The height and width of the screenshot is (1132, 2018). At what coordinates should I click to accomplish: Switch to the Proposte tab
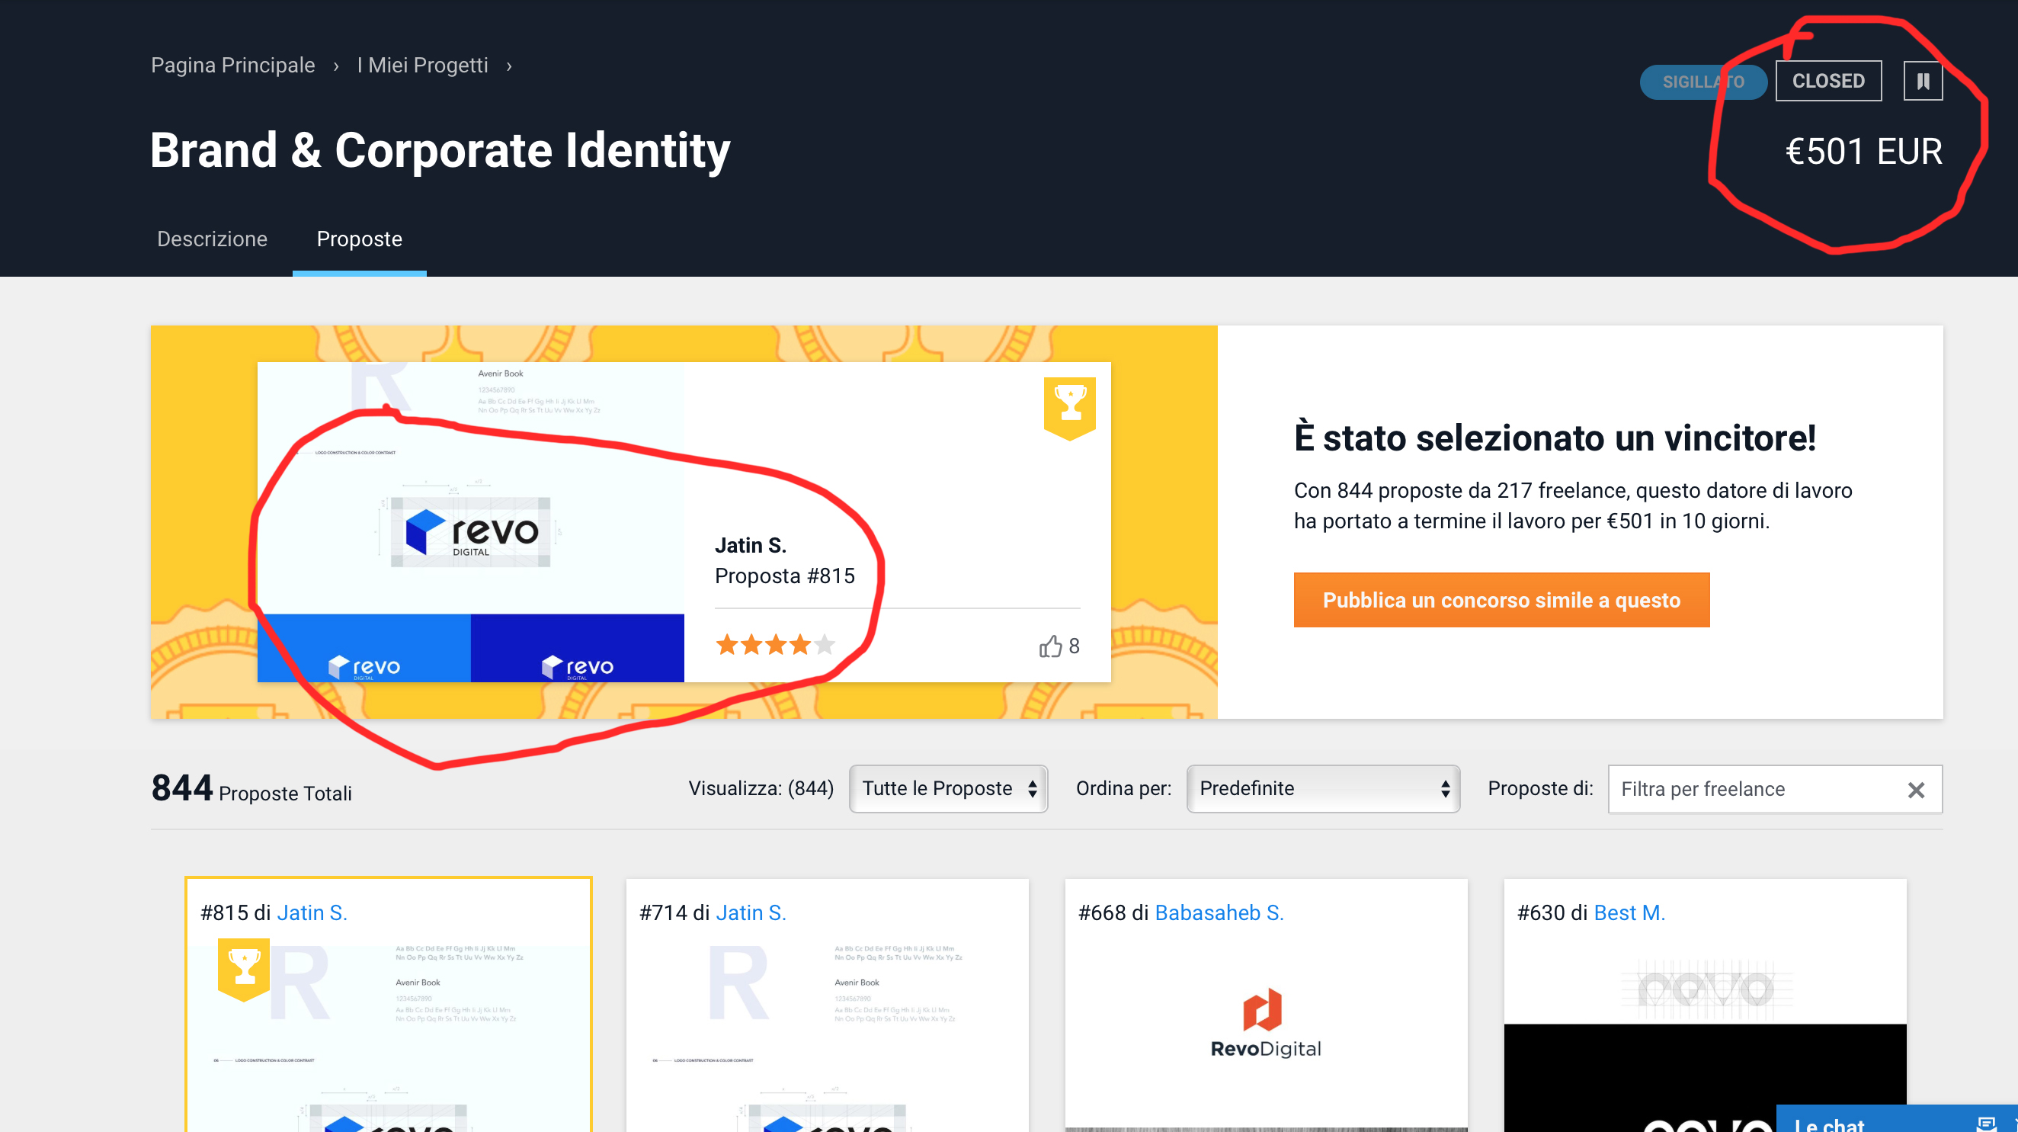(360, 239)
